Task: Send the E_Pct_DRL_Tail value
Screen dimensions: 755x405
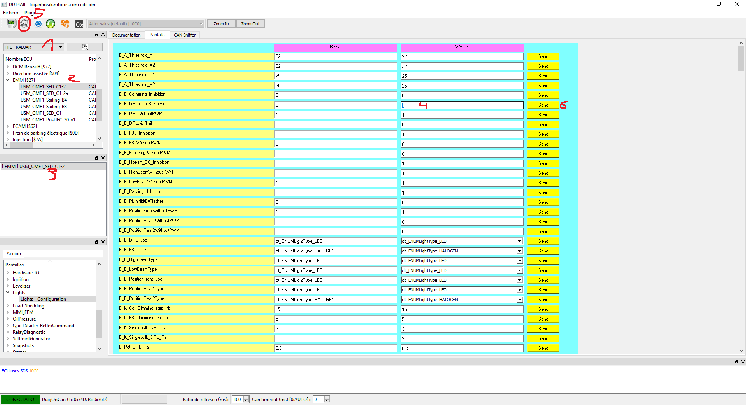Action: 543,348
